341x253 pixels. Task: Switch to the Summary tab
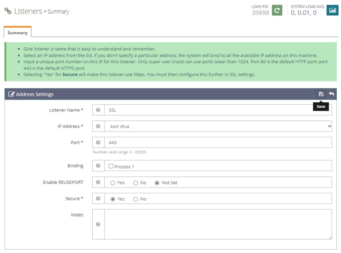[17, 33]
